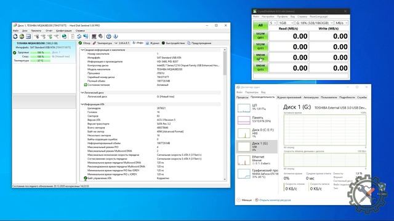Open the Журнал tab in Hard Disk Sentinel
Image resolution: width=394 pixels, height=221 pixels.
click(x=153, y=43)
